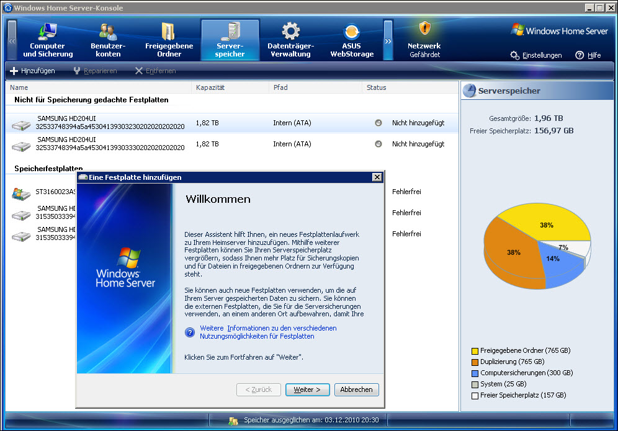618x431 pixels.
Task: Open the ASUS WebStorage tab
Action: click(352, 40)
